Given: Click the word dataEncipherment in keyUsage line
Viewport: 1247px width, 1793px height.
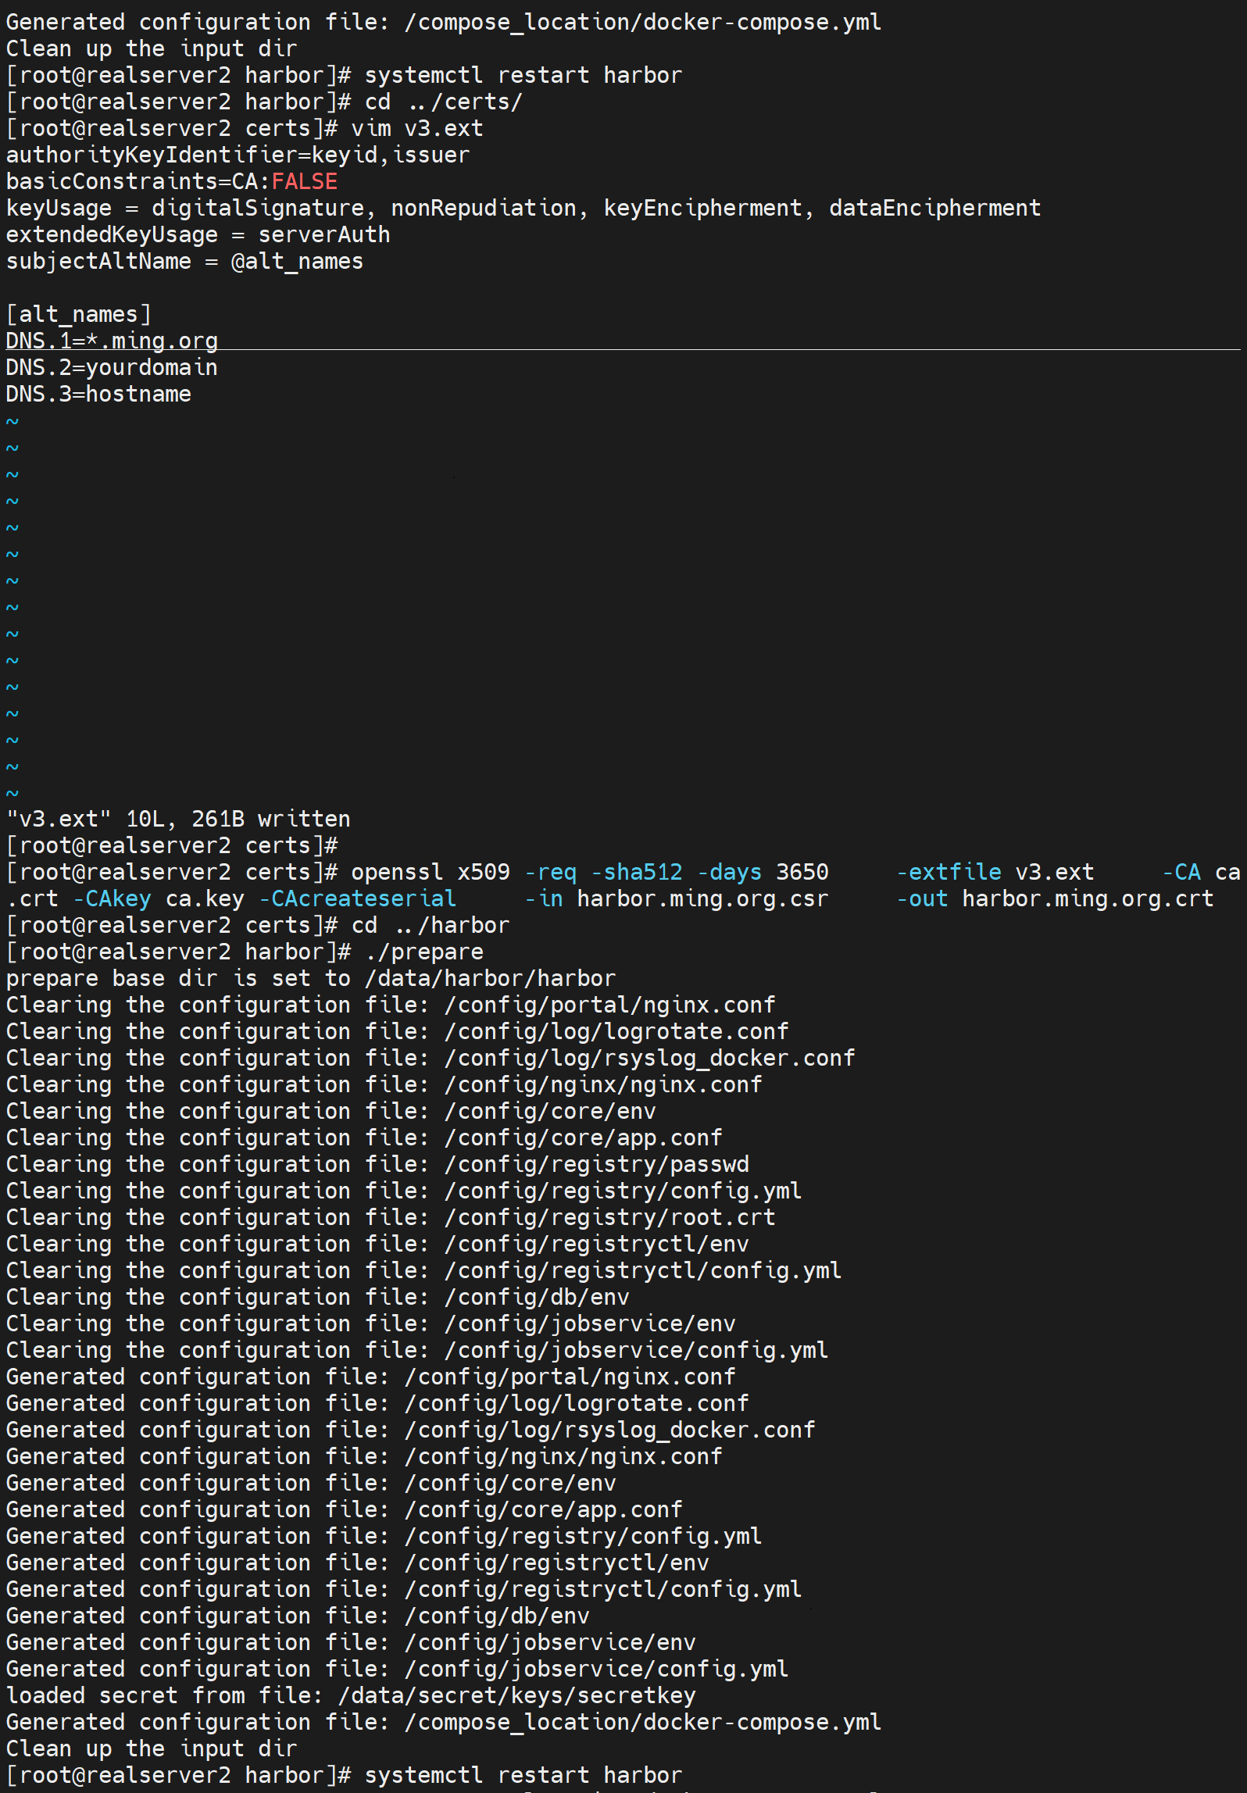Looking at the screenshot, I should click(x=934, y=208).
